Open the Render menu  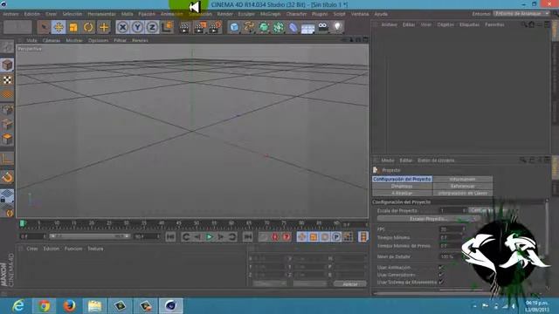[x=225, y=14]
